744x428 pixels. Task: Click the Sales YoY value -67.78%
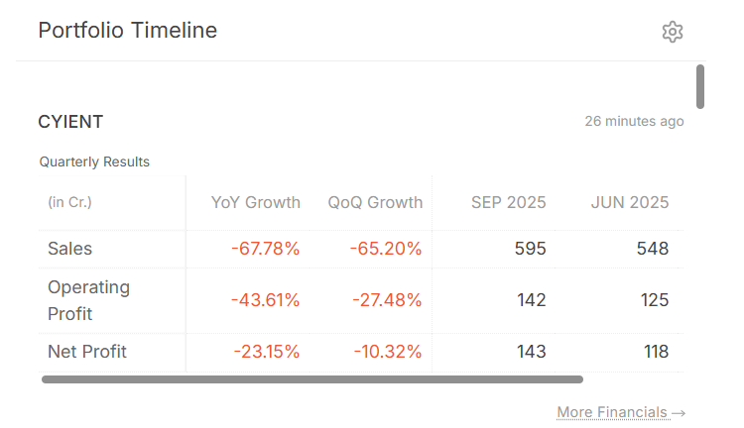pos(265,249)
